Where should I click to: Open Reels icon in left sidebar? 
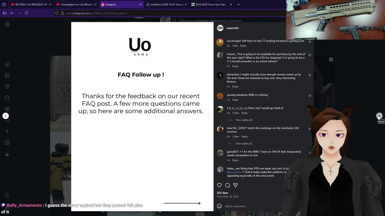pos(7,75)
